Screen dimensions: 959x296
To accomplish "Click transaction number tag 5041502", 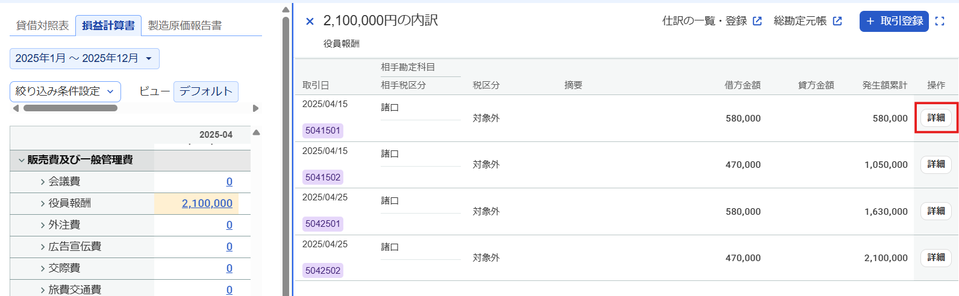I will [323, 177].
